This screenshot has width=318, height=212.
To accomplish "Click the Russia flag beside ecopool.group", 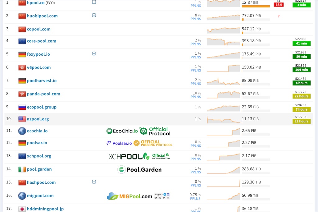I will coord(22,107).
